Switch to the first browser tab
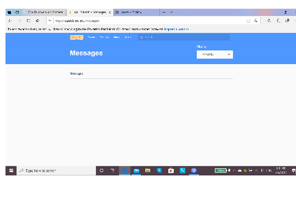Screen dimensions: 296x222 pyautogui.click(x=44, y=12)
